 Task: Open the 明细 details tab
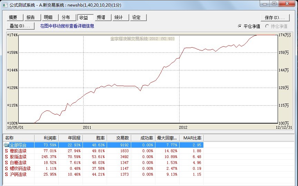coord(50,18)
